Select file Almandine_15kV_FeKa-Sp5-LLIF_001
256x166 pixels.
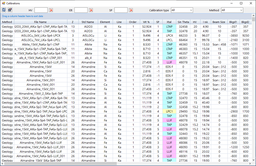click(41, 156)
